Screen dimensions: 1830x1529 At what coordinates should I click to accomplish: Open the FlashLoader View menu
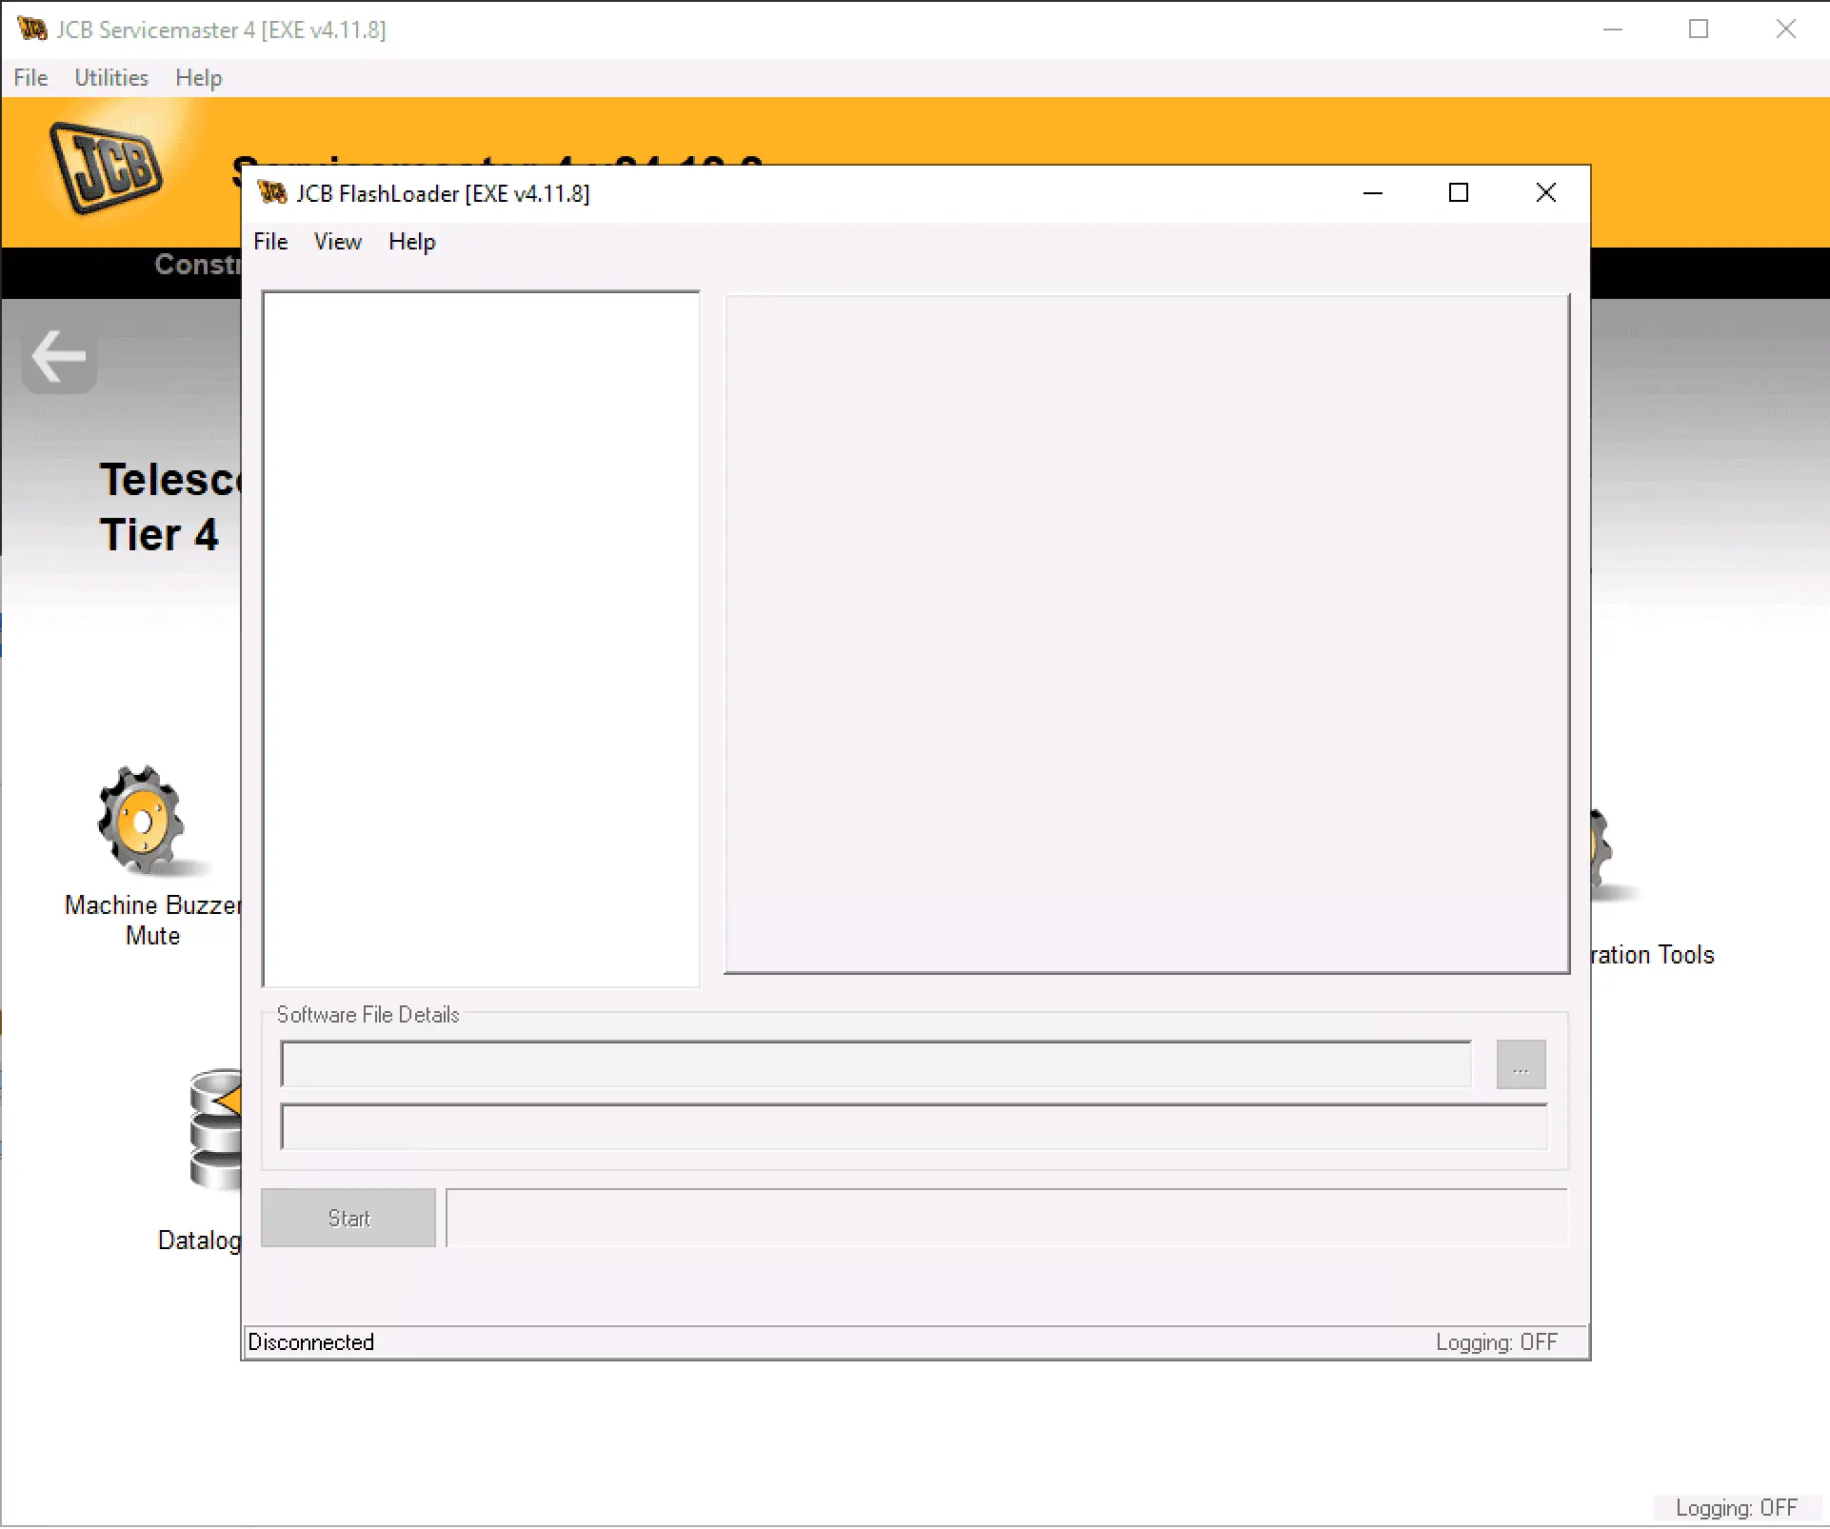point(338,242)
